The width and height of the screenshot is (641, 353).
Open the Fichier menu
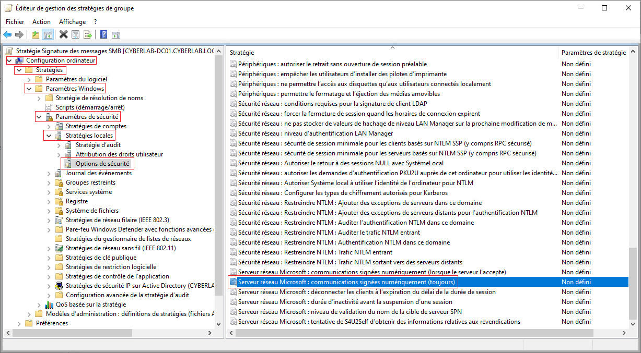pos(15,22)
